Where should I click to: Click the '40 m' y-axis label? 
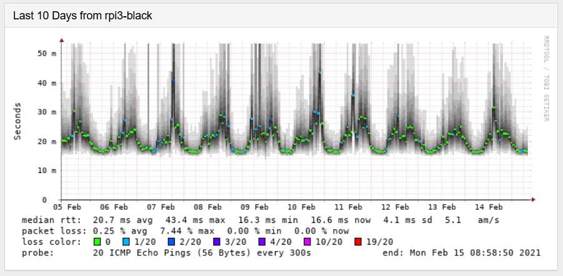tap(47, 82)
